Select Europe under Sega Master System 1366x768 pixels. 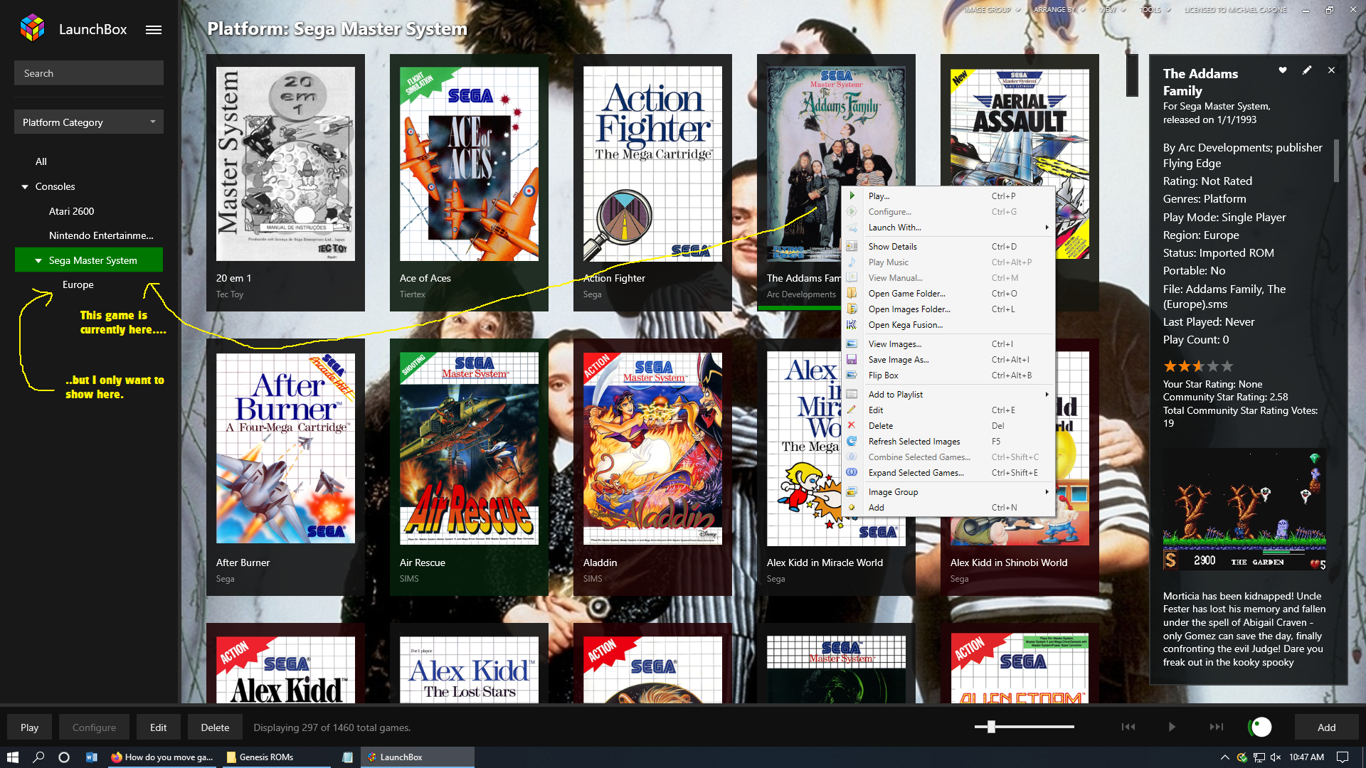pos(78,284)
